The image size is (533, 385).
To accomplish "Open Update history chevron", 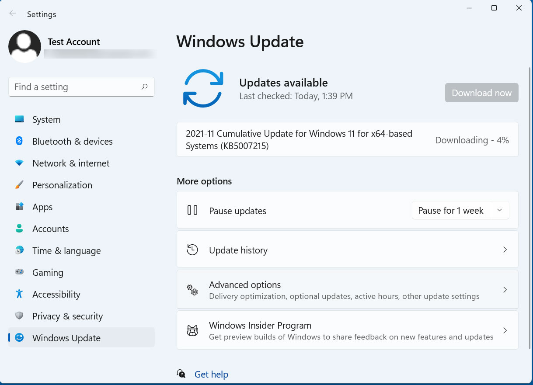I will [x=505, y=250].
